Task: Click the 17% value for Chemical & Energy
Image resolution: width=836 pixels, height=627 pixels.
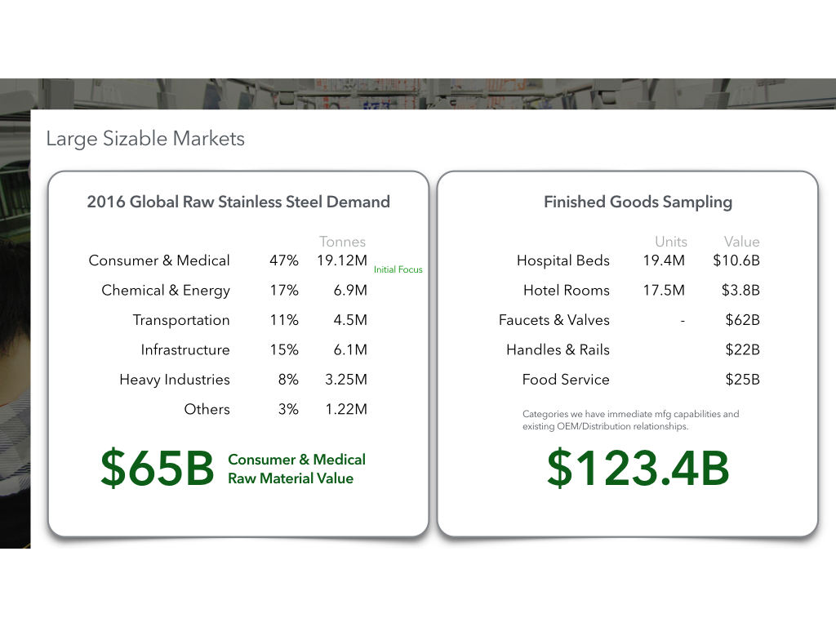Action: 283,290
